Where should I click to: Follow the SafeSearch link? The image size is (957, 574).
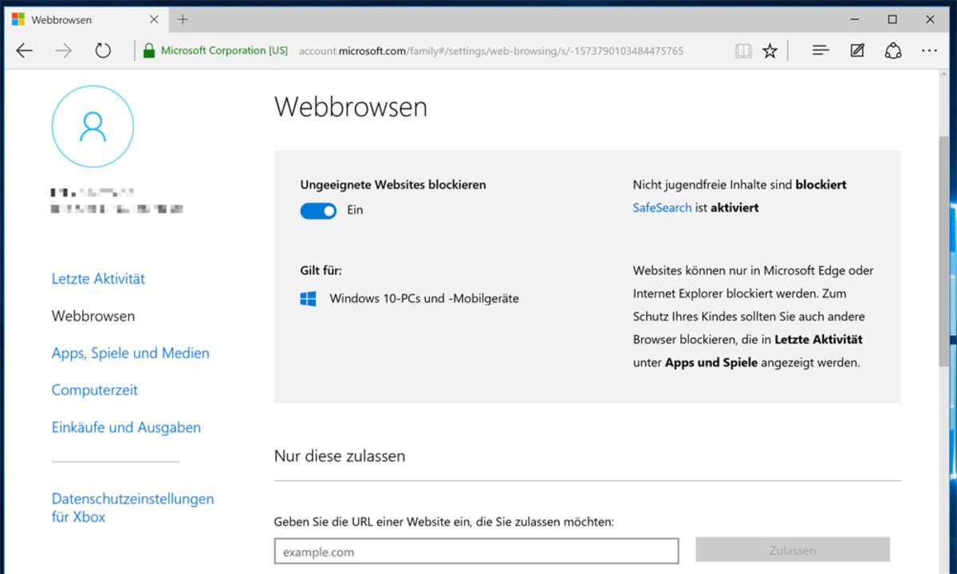pos(662,207)
